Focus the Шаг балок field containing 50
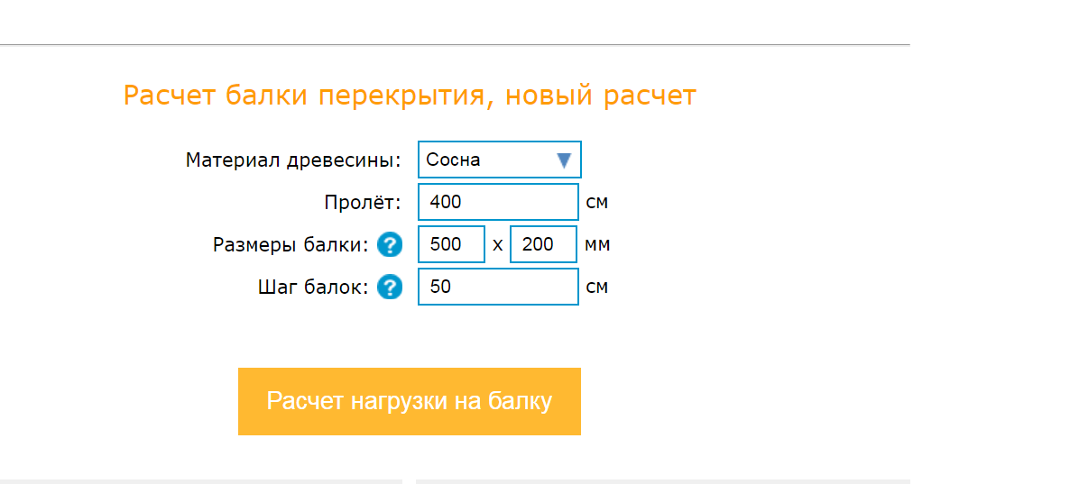The image size is (1070, 484). [x=498, y=288]
